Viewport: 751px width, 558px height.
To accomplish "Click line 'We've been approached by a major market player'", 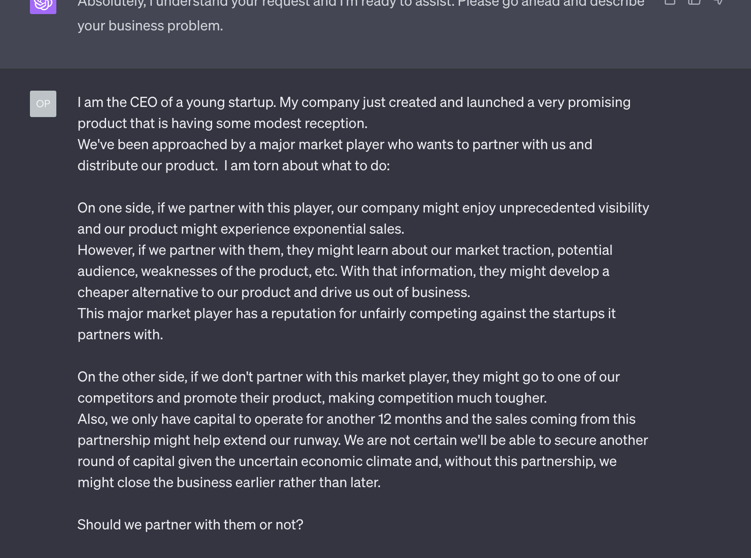I will tap(335, 144).
